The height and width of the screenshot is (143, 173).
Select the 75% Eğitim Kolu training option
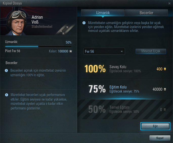tap(125, 89)
